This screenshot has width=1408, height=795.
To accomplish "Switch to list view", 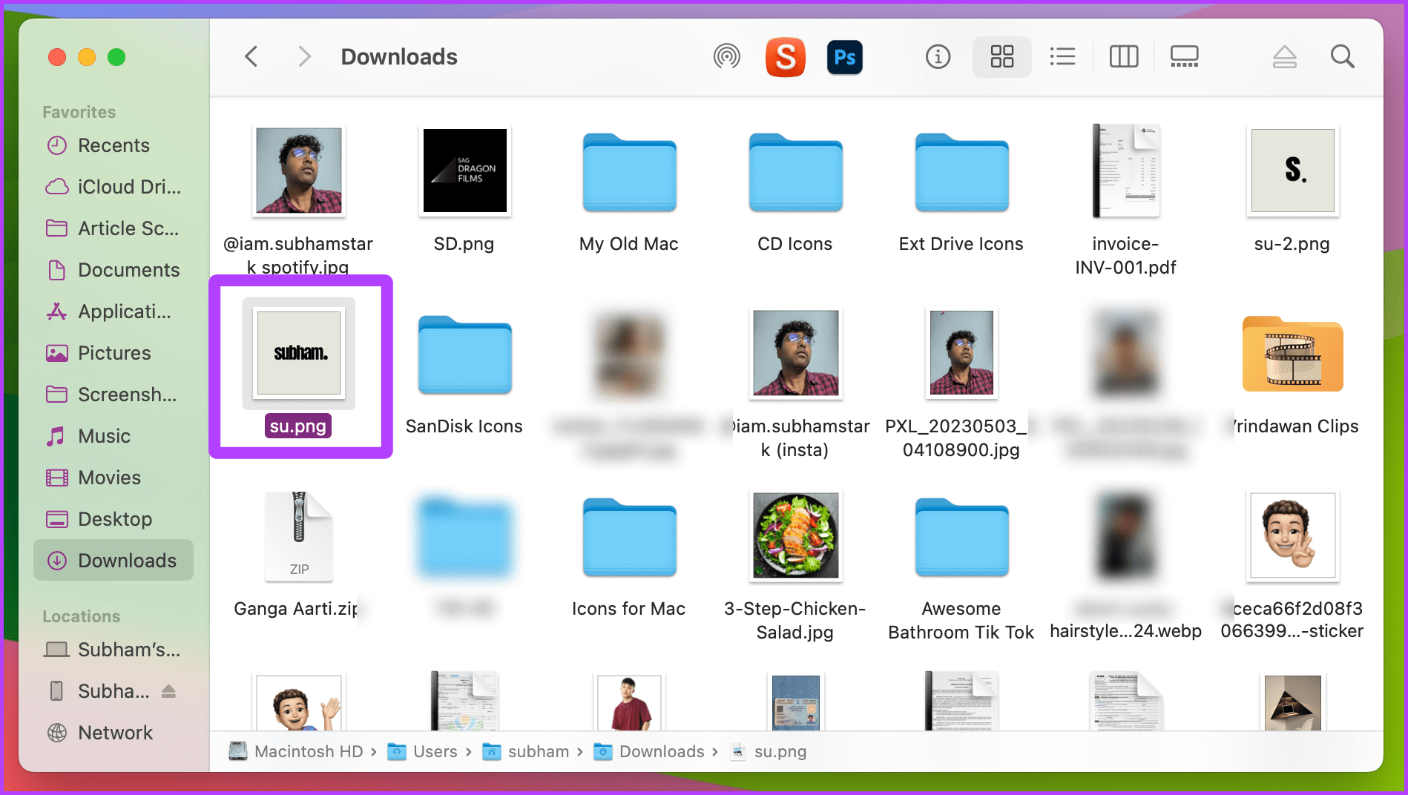I will [x=1062, y=56].
